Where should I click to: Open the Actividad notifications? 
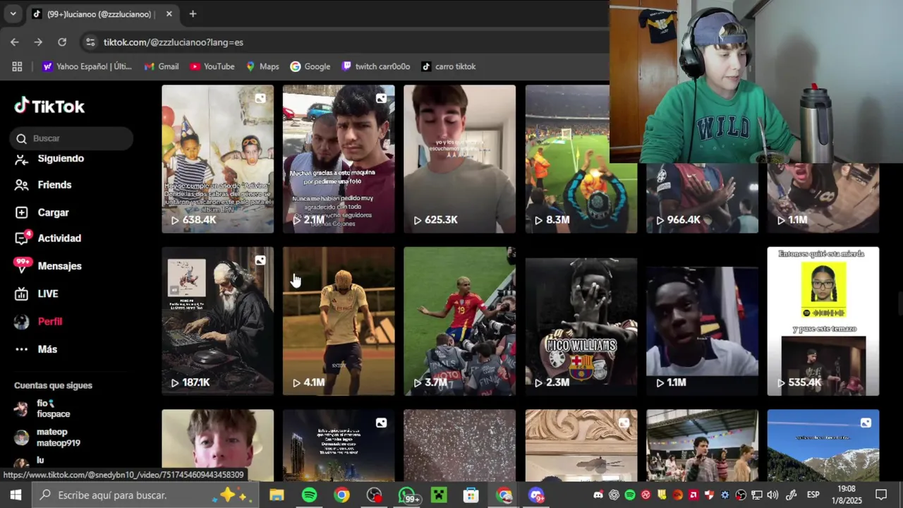pos(59,238)
